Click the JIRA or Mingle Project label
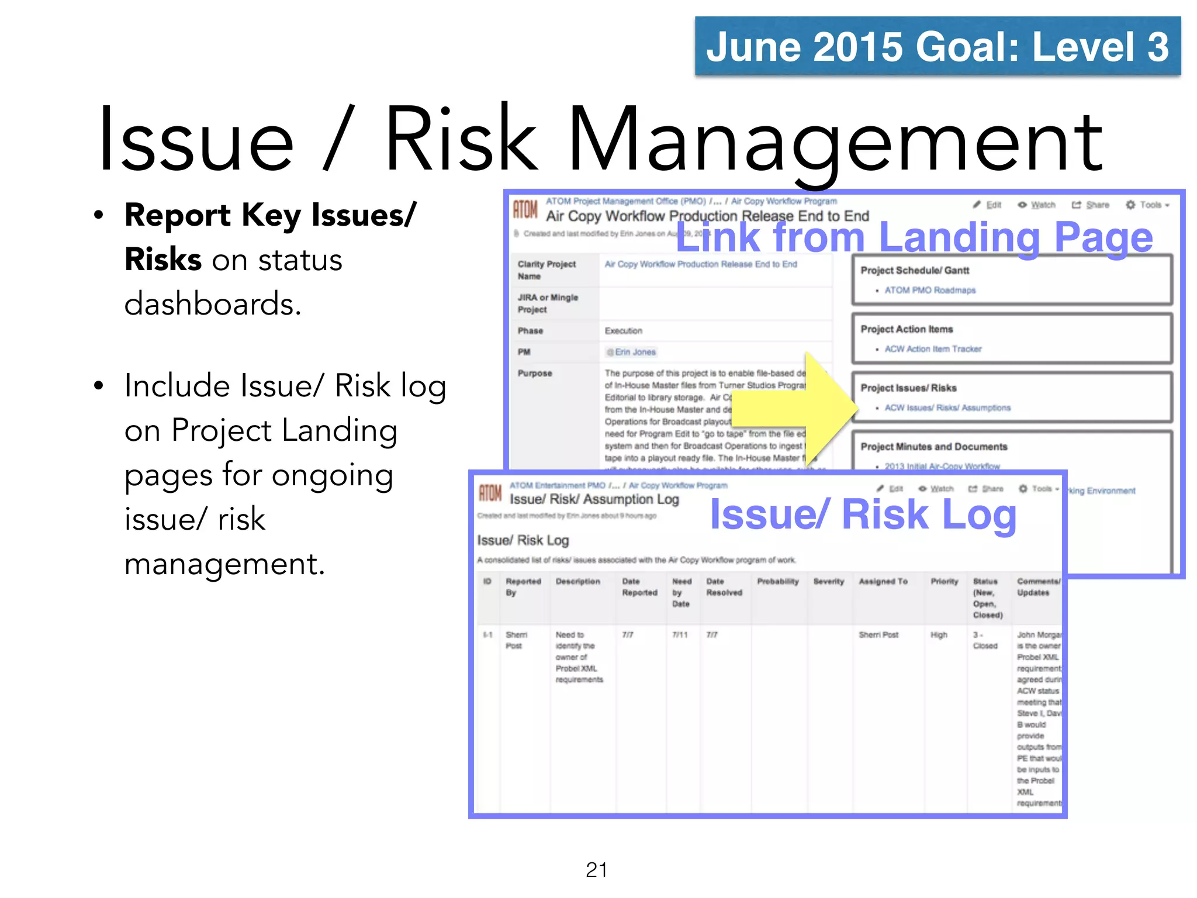The width and height of the screenshot is (1197, 898). point(548,303)
